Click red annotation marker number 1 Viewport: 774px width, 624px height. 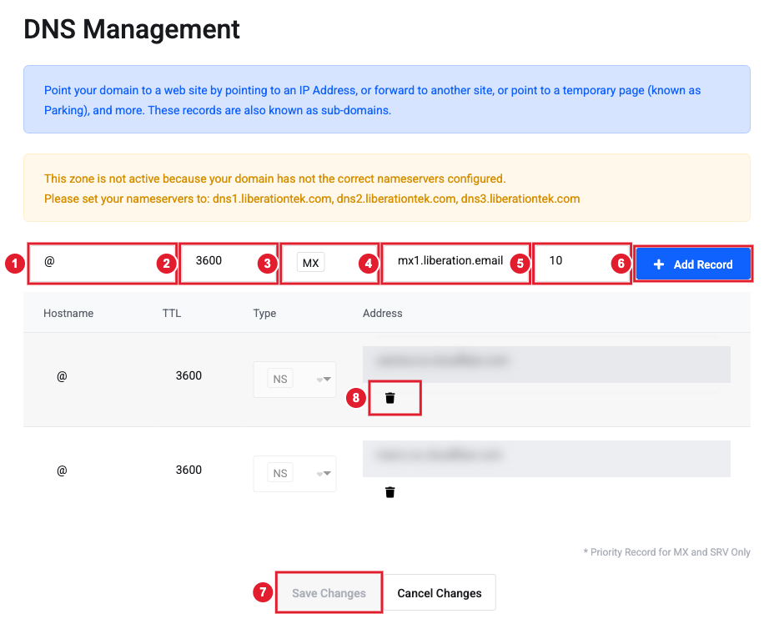tap(15, 263)
